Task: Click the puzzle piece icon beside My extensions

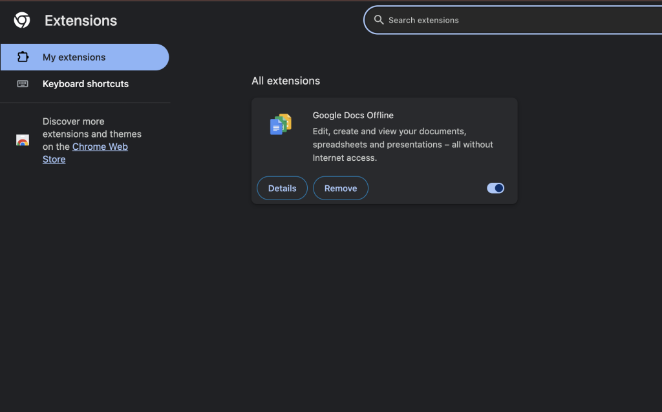Action: pos(23,57)
